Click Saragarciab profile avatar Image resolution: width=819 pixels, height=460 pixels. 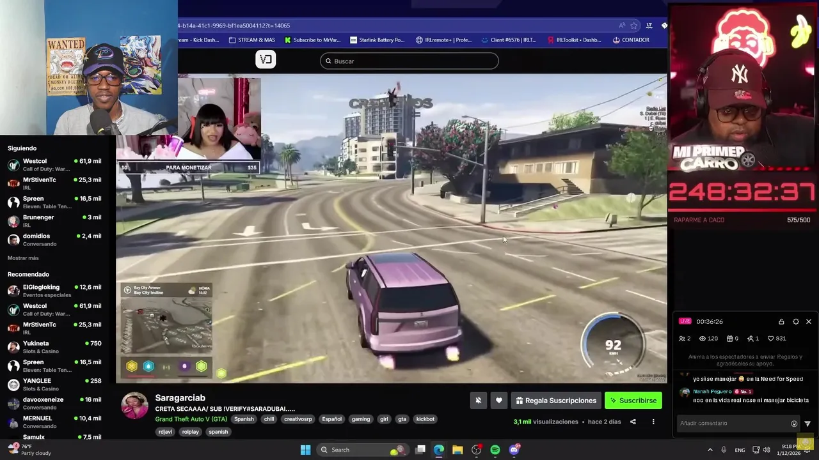coord(134,406)
